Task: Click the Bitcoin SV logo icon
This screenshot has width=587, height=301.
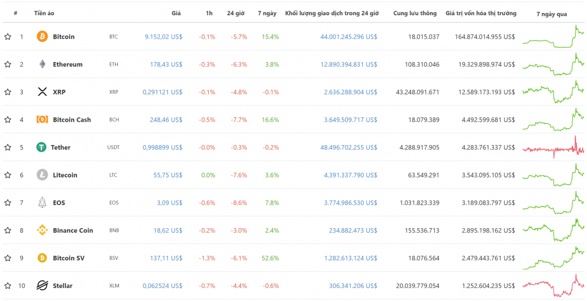Action: tap(42, 258)
